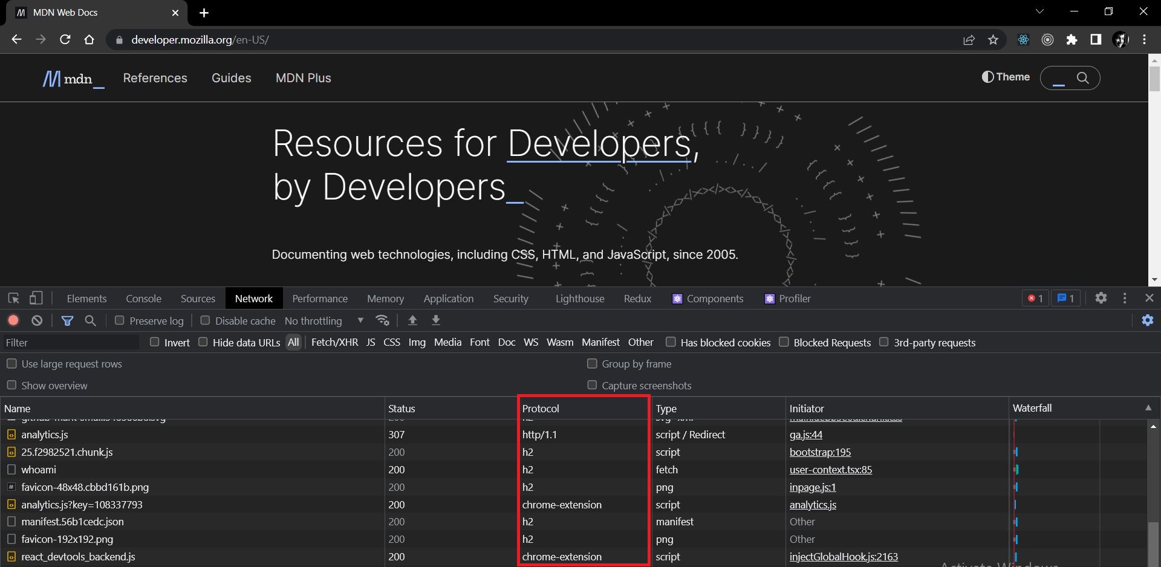Viewport: 1161px width, 567px height.
Task: Check Has blocked cookies
Action: coord(671,342)
